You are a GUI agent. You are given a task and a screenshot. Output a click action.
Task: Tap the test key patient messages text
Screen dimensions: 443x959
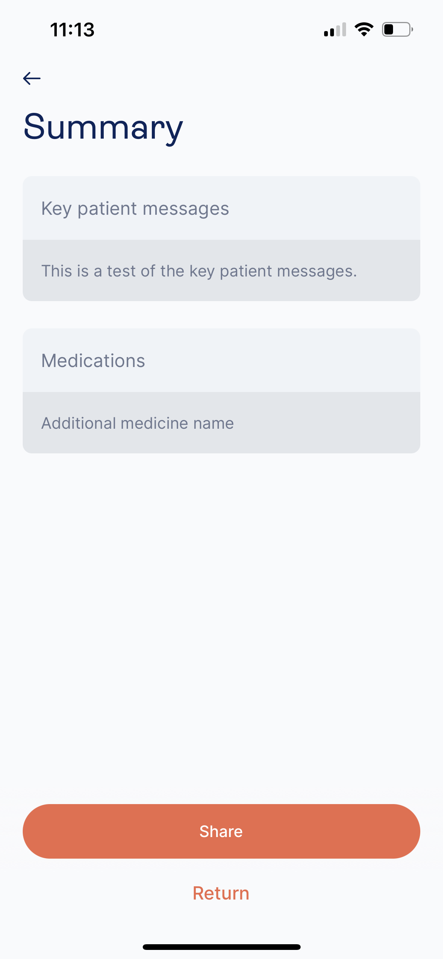point(199,271)
